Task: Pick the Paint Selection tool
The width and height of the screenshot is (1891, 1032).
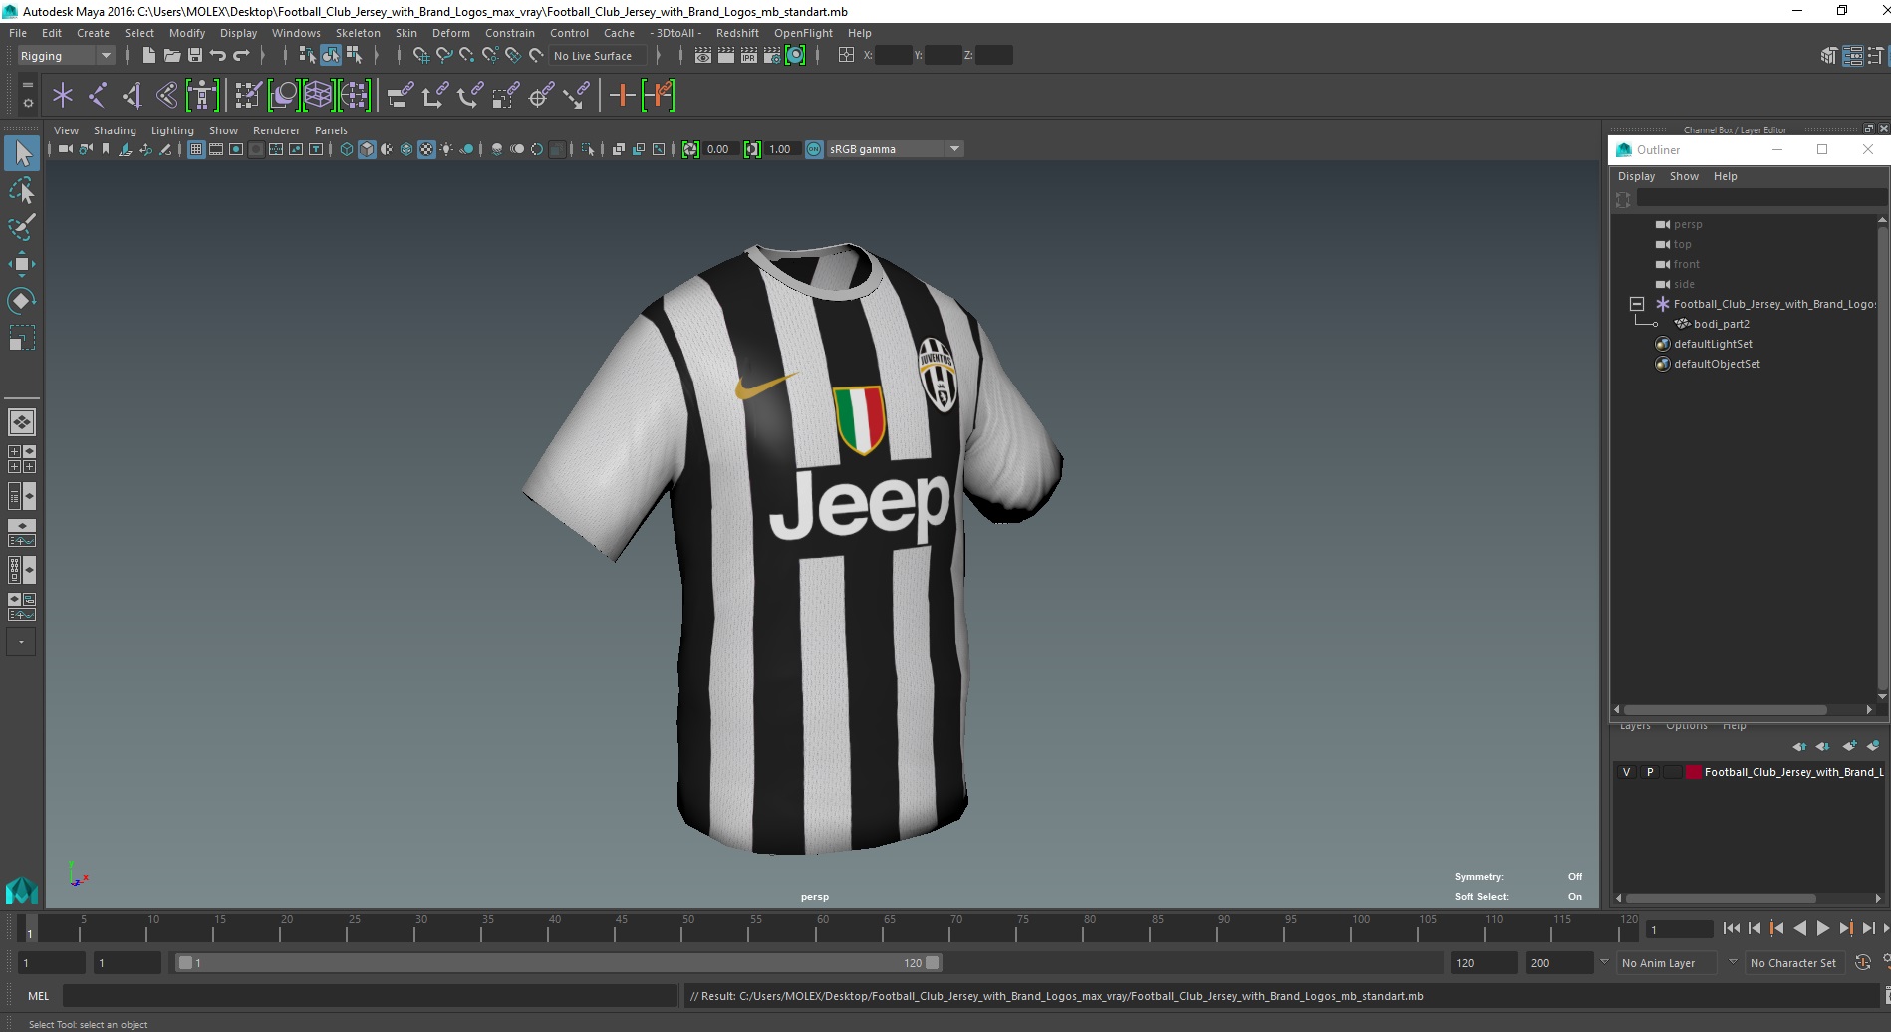Action: (22, 227)
